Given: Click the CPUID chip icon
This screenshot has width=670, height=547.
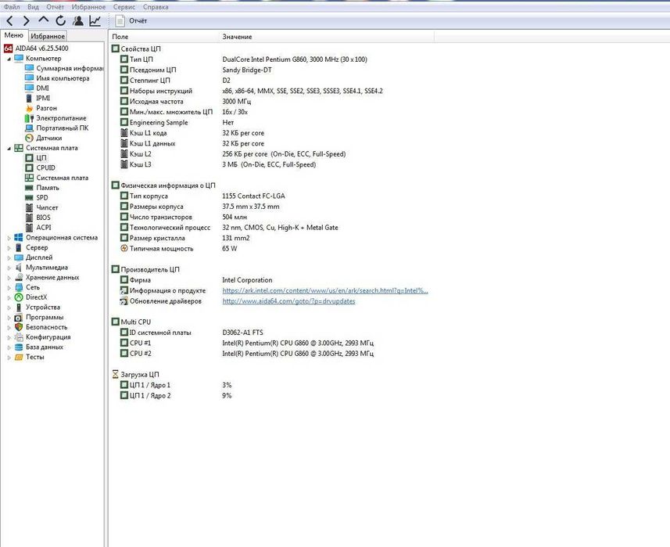Looking at the screenshot, I should pyautogui.click(x=29, y=167).
